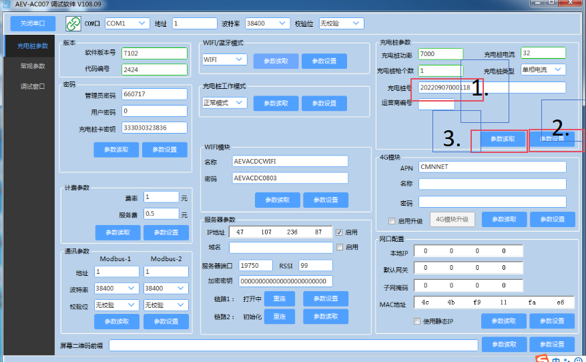Click the green chain link connection icon
The image size is (586, 362).
click(x=72, y=23)
